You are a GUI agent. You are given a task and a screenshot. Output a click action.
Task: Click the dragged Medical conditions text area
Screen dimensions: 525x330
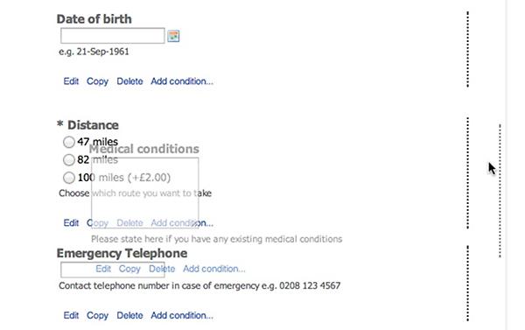tap(145, 193)
